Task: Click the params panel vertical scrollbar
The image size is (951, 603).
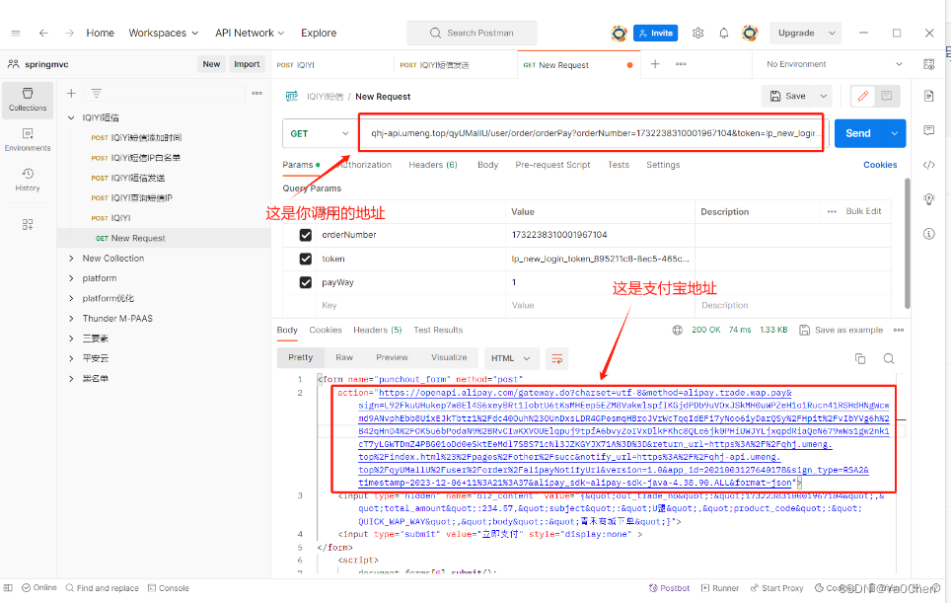Action: (908, 243)
